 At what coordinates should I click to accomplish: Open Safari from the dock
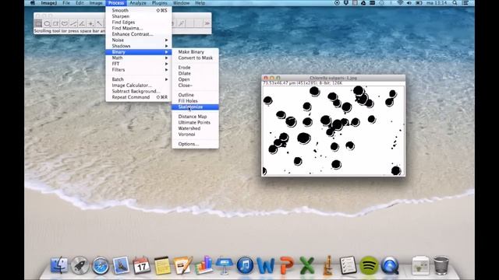click(x=101, y=265)
